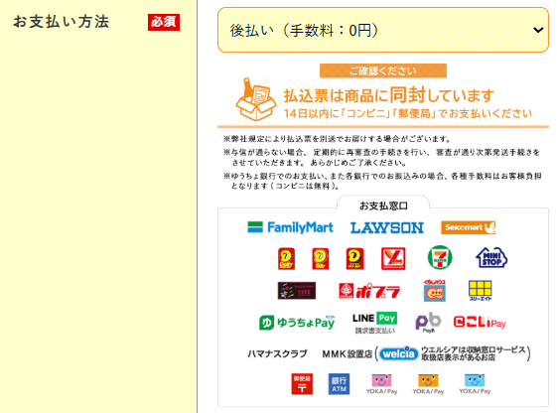Click the 7-Eleven logo
Viewport: 557px width, 413px height.
[x=440, y=258]
